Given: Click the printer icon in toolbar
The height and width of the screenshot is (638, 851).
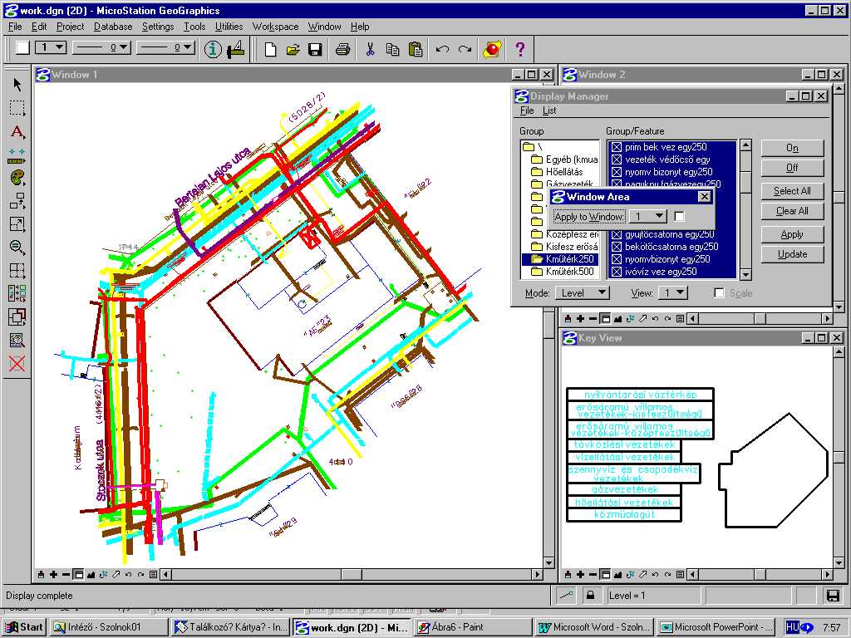Looking at the screenshot, I should point(342,49).
